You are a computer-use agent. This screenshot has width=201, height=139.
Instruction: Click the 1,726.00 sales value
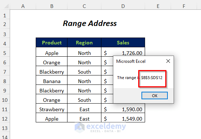click(132, 53)
